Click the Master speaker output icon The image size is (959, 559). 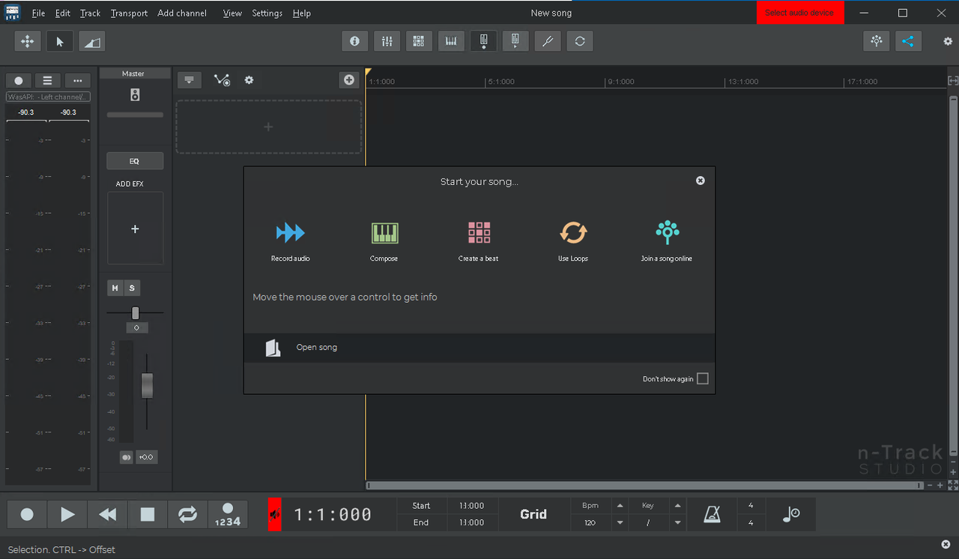coord(135,95)
